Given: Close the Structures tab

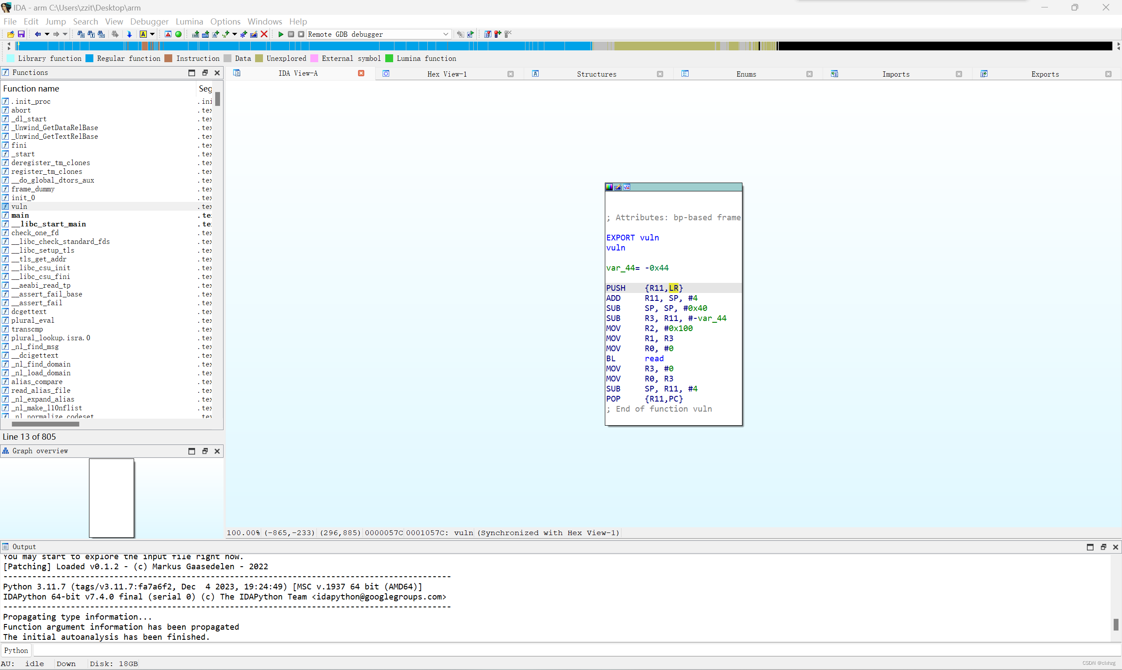Looking at the screenshot, I should (x=660, y=74).
